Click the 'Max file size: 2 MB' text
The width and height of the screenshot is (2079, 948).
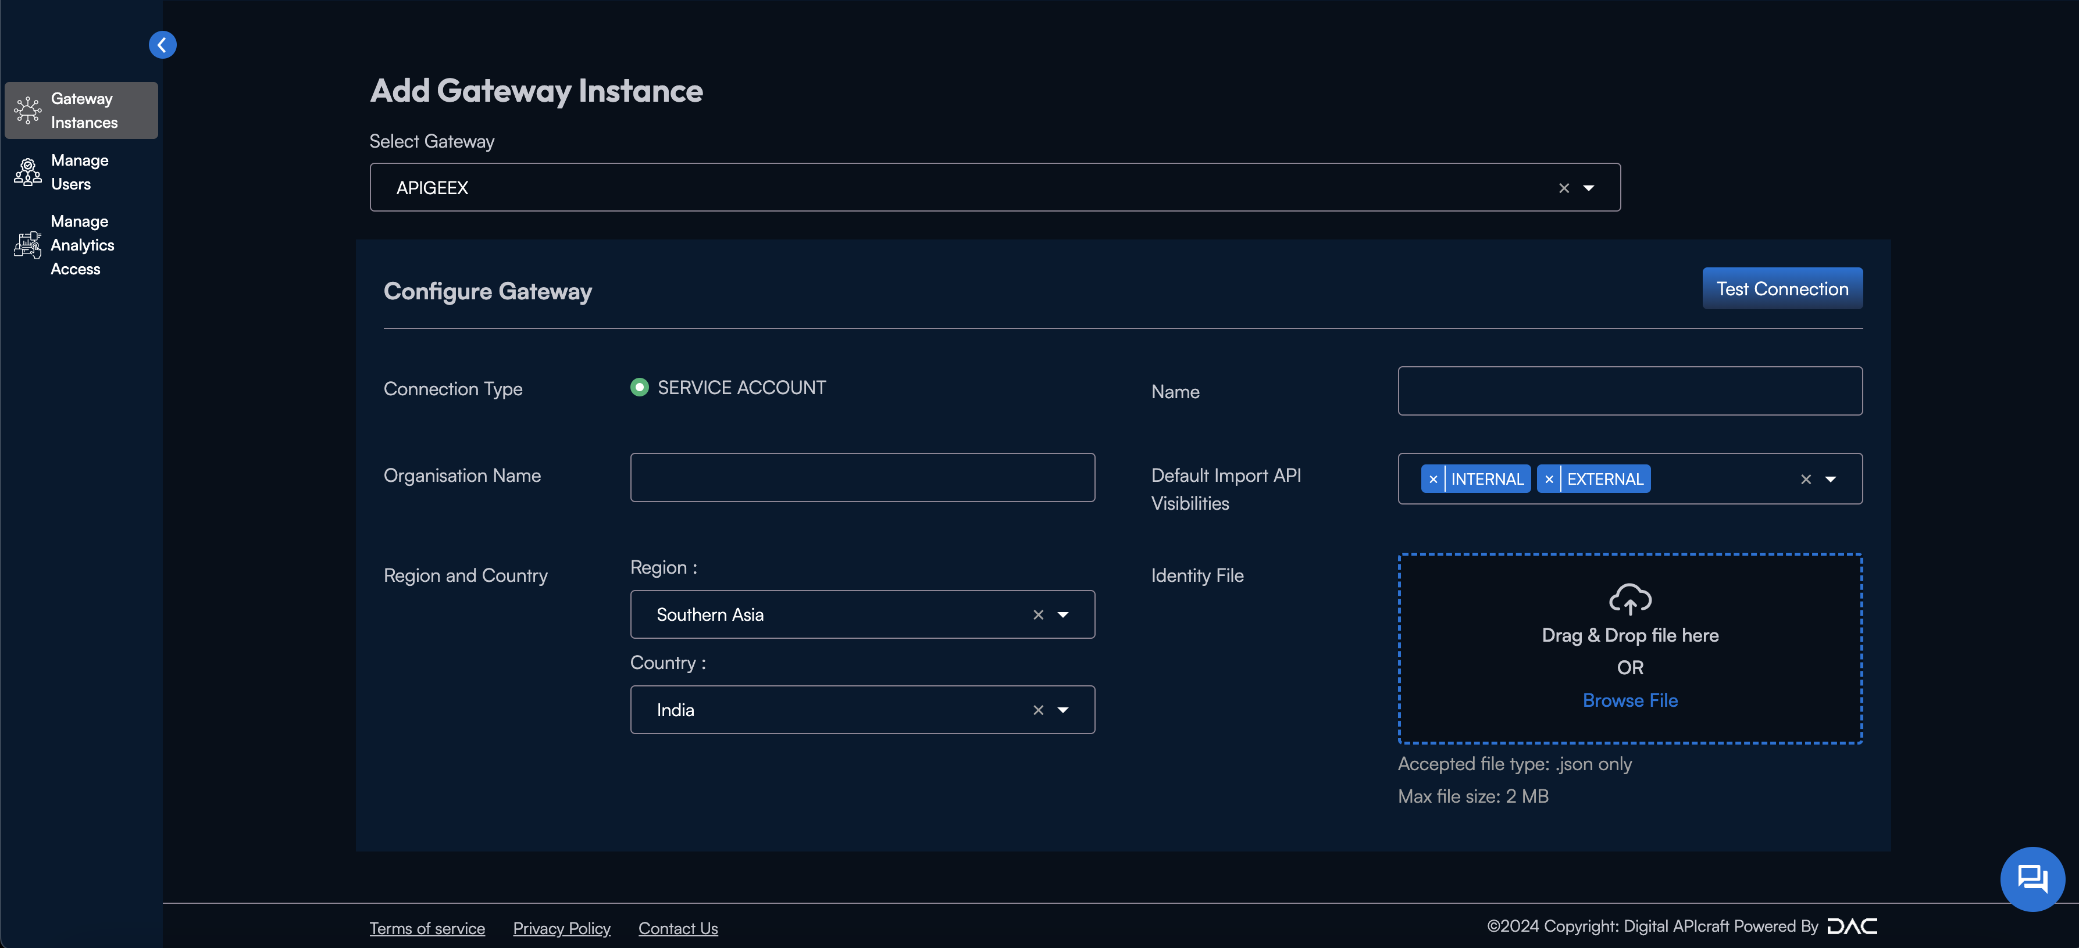(1473, 796)
